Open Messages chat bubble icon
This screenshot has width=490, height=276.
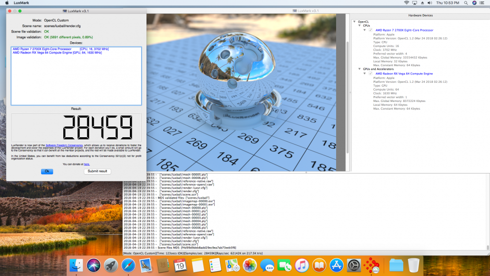267,265
